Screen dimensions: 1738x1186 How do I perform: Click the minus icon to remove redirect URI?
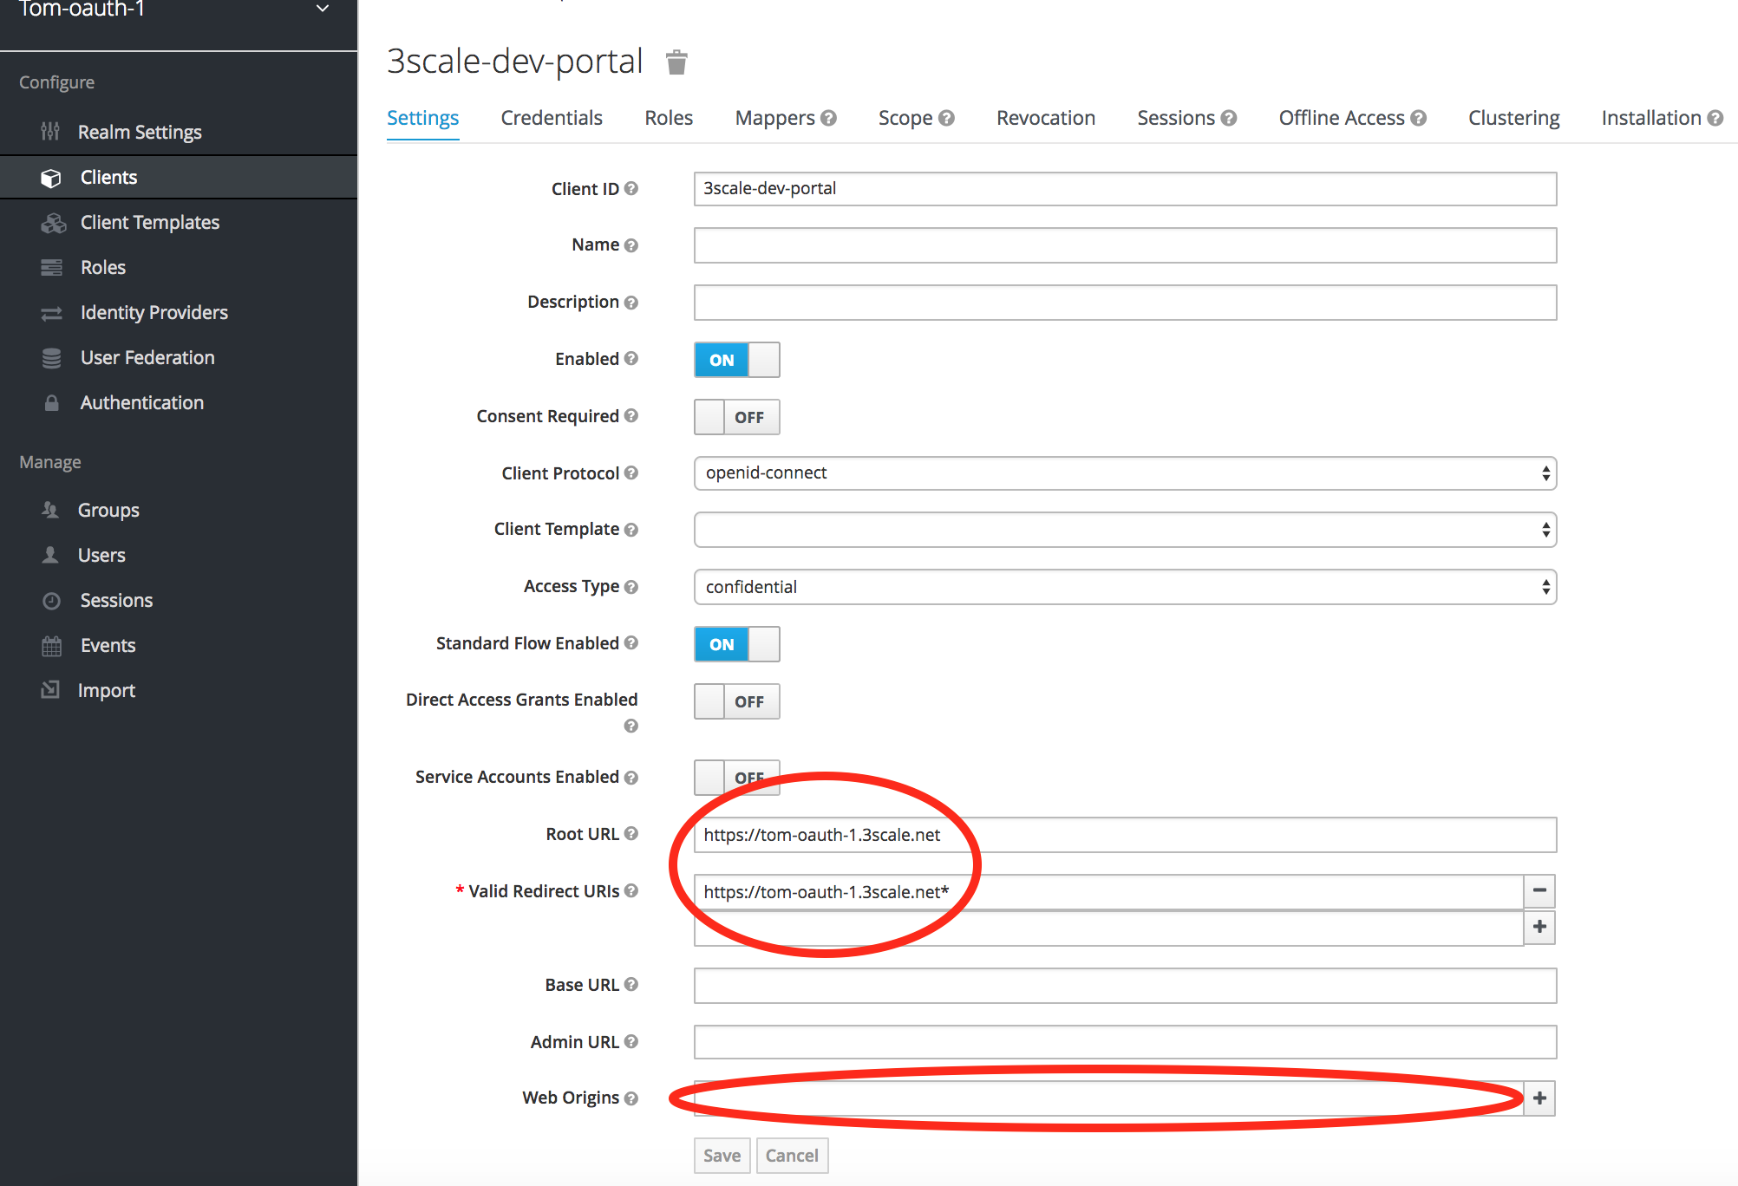click(x=1539, y=890)
